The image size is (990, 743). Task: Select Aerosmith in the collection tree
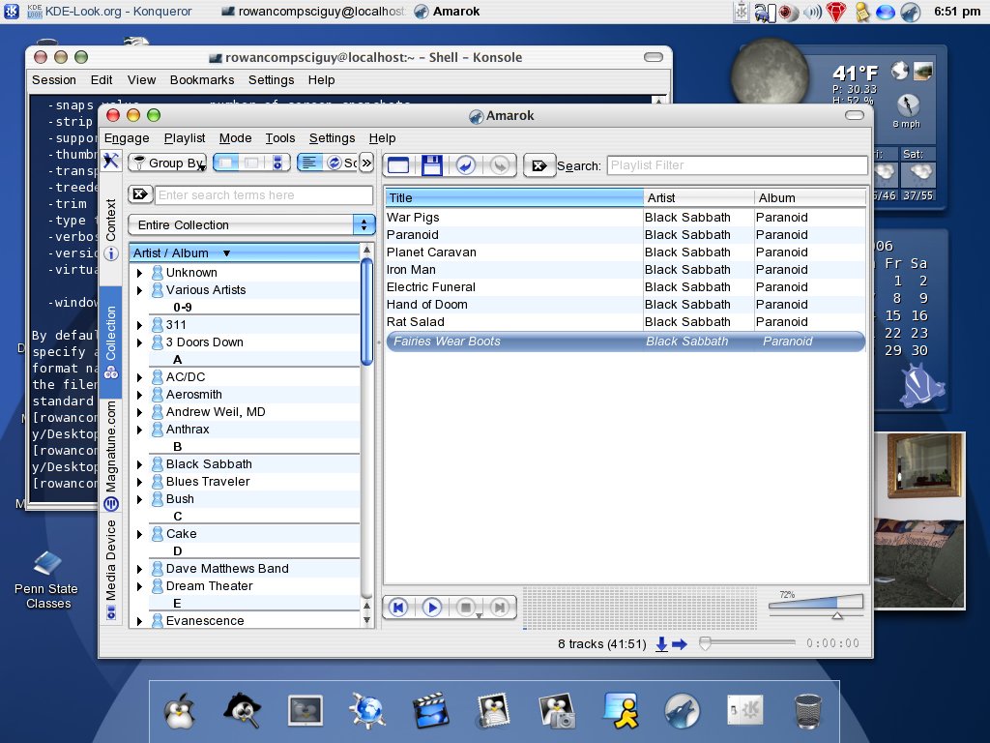pos(193,395)
